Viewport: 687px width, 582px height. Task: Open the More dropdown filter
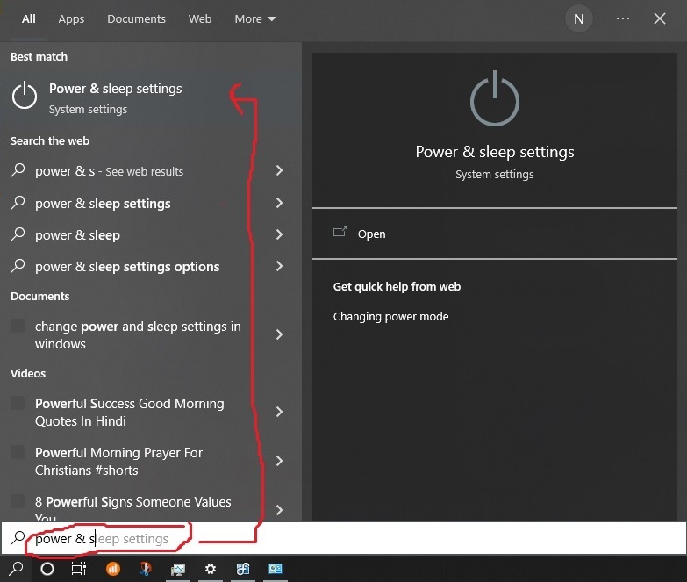[255, 18]
